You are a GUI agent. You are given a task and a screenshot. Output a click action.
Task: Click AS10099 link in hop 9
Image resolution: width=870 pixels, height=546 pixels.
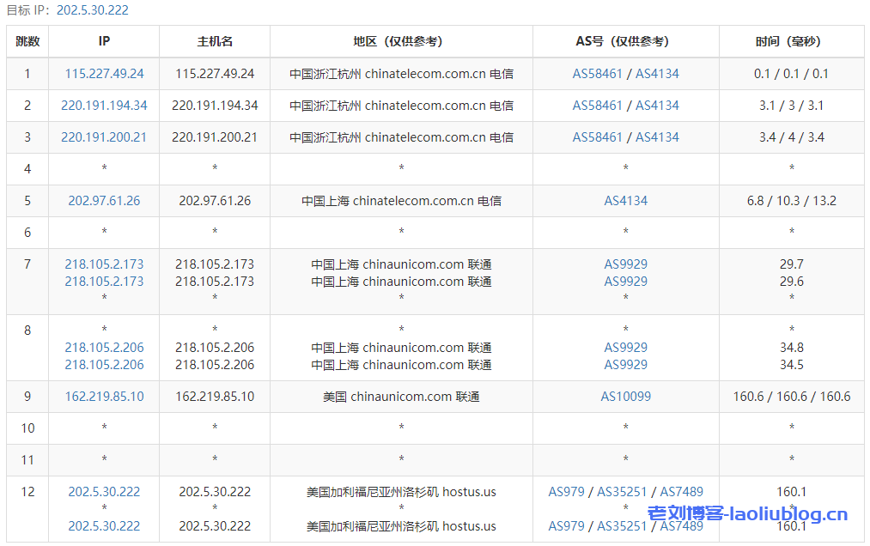(625, 397)
